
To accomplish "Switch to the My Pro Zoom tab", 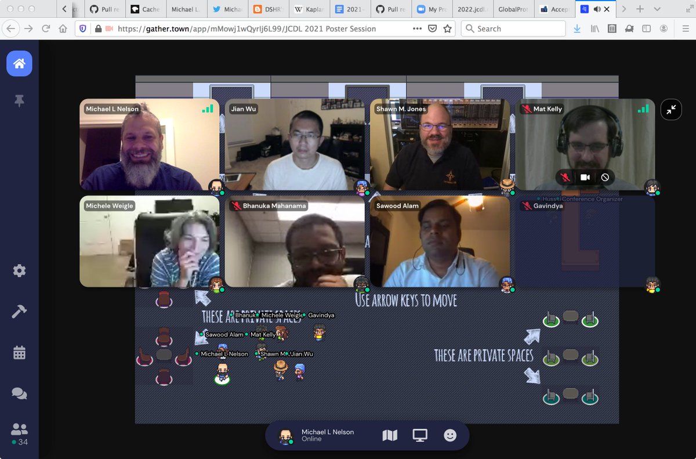I will point(432,9).
